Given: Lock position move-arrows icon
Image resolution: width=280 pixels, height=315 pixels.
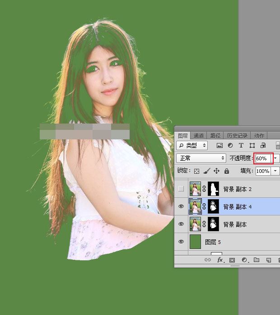Looking at the screenshot, I should pyautogui.click(x=216, y=171).
